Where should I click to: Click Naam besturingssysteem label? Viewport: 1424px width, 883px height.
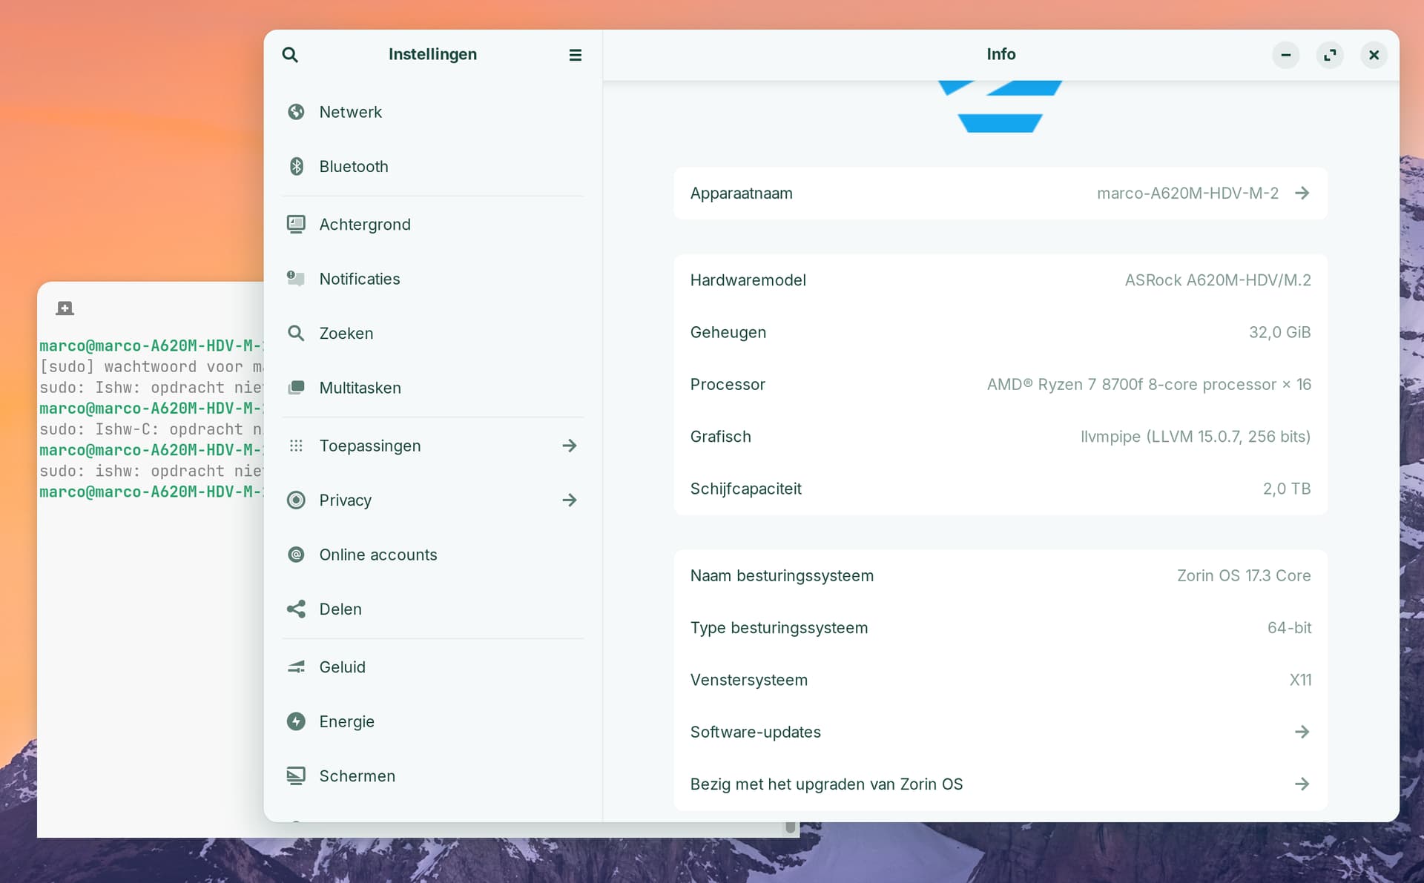[782, 575]
